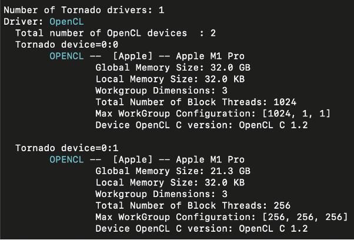
Task: Click first 'Device OpenCL C version' line
Action: tap(202, 125)
